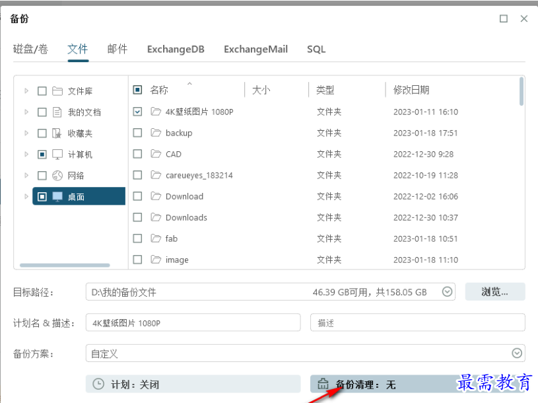Check the 文件库 checkbox
The height and width of the screenshot is (403, 538).
pyautogui.click(x=42, y=91)
